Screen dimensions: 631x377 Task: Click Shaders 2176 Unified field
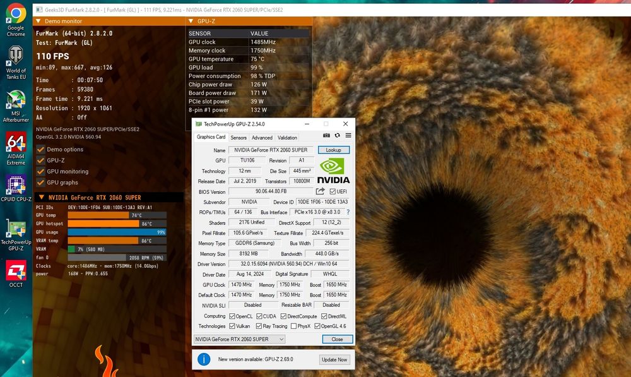coord(252,222)
